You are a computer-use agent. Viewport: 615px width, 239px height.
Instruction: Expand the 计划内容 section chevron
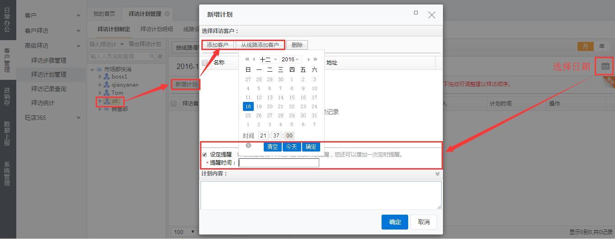437,174
